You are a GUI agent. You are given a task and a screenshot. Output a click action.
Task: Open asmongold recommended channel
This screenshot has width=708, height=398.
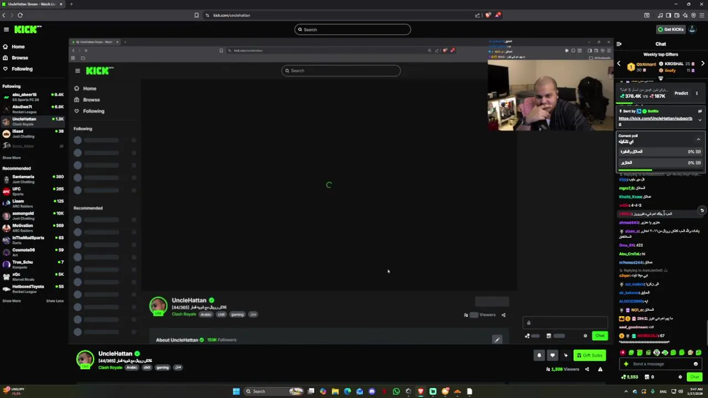(x=33, y=216)
